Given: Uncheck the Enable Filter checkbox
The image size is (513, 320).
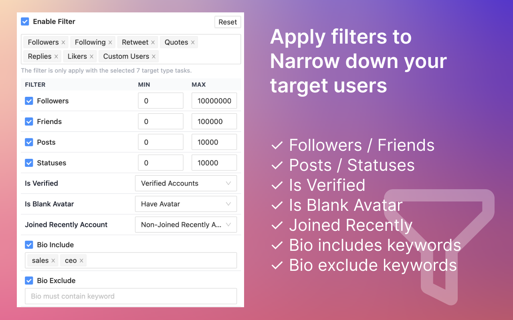Looking at the screenshot, I should [x=25, y=22].
